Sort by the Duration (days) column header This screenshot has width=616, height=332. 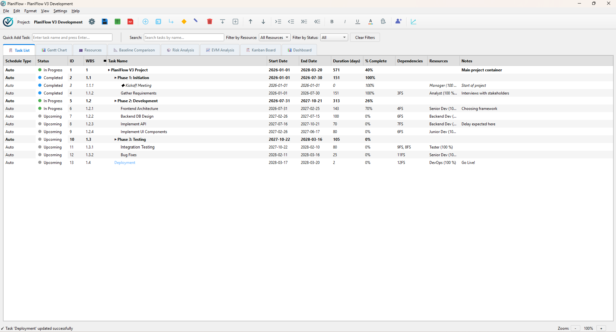click(347, 61)
